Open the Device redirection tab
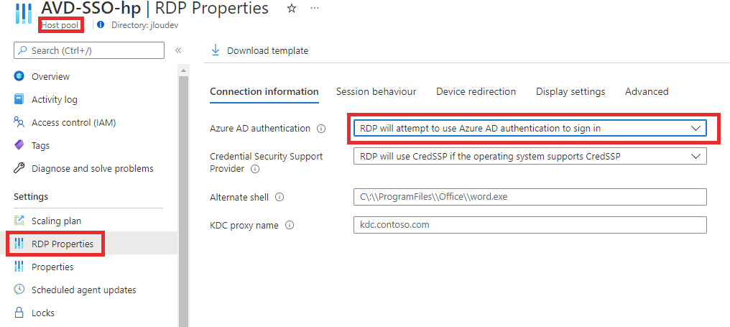This screenshot has height=327, width=730. 476,92
